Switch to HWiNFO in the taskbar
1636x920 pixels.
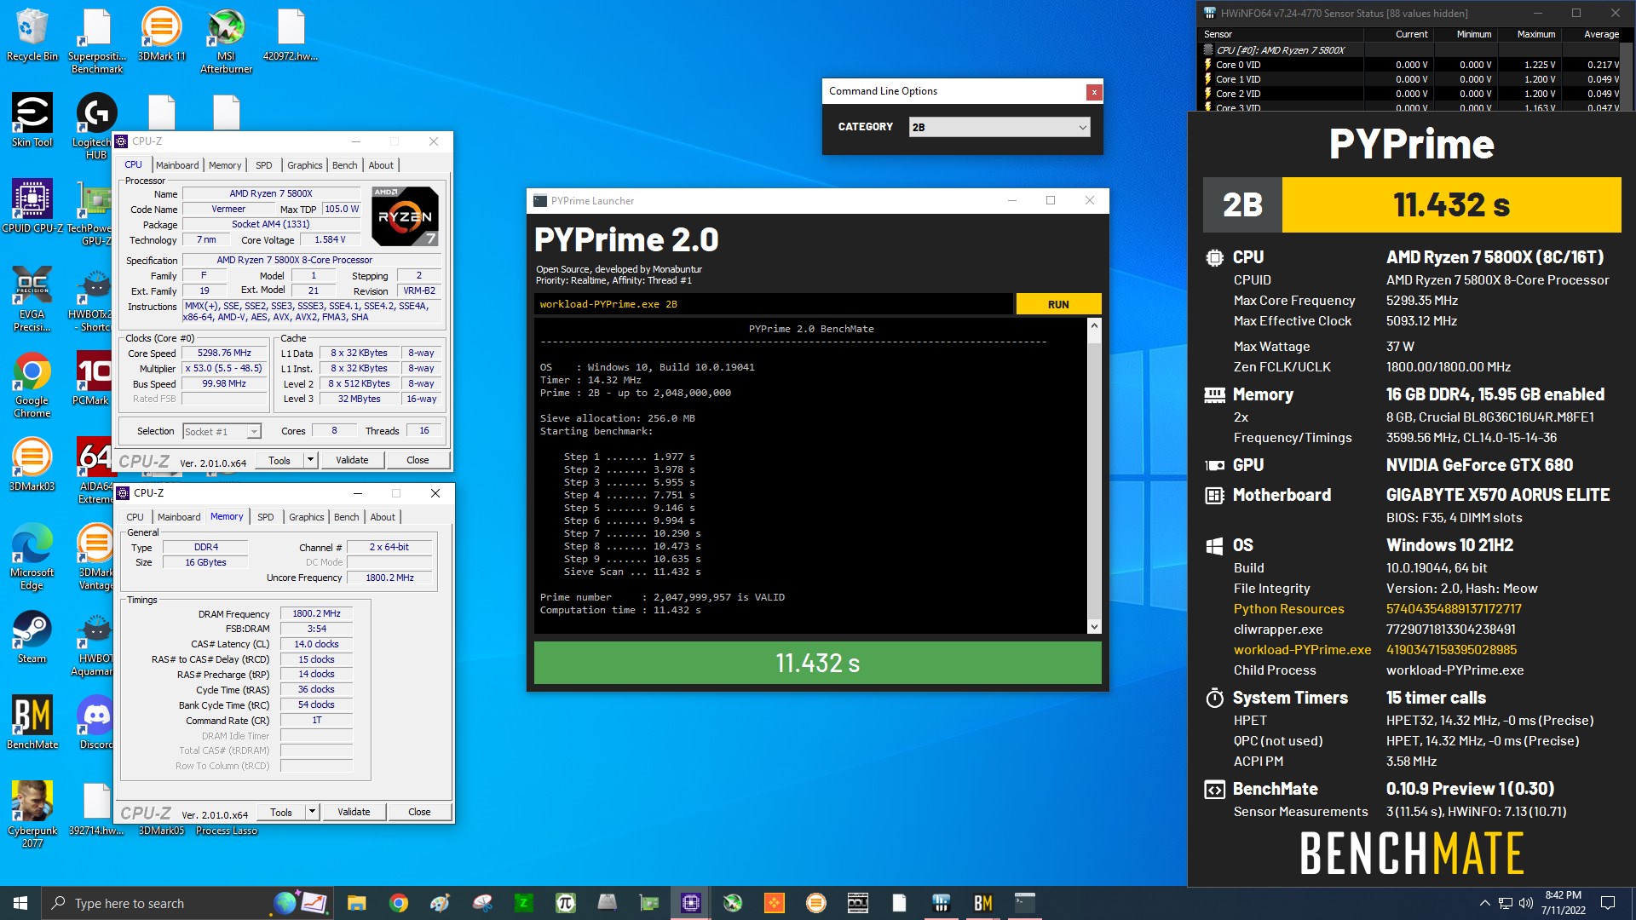pyautogui.click(x=942, y=903)
